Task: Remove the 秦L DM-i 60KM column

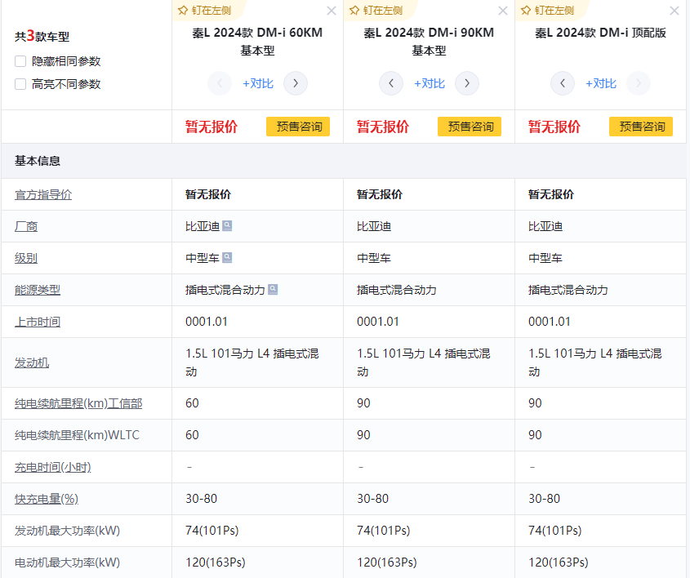Action: pyautogui.click(x=331, y=11)
